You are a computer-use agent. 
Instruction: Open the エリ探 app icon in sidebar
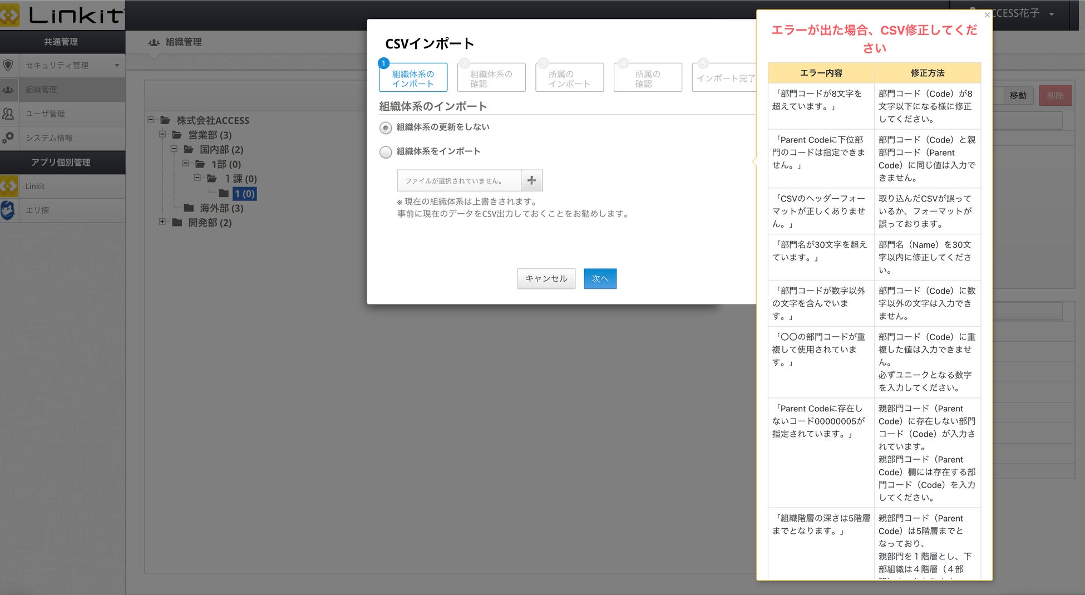click(8, 210)
